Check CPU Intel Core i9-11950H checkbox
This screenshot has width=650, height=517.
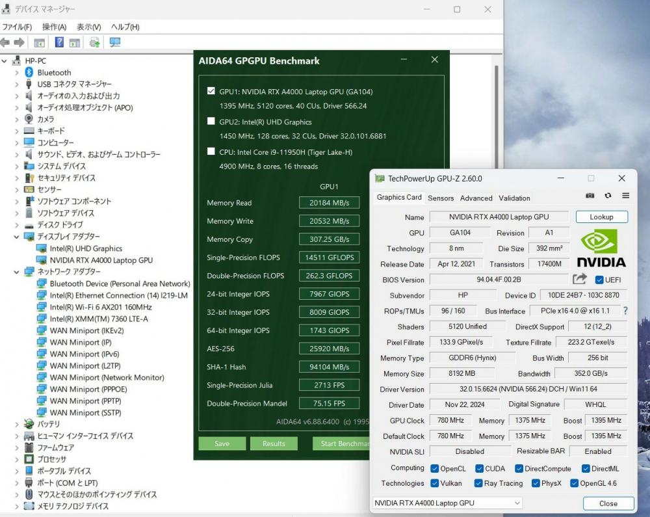click(x=211, y=152)
